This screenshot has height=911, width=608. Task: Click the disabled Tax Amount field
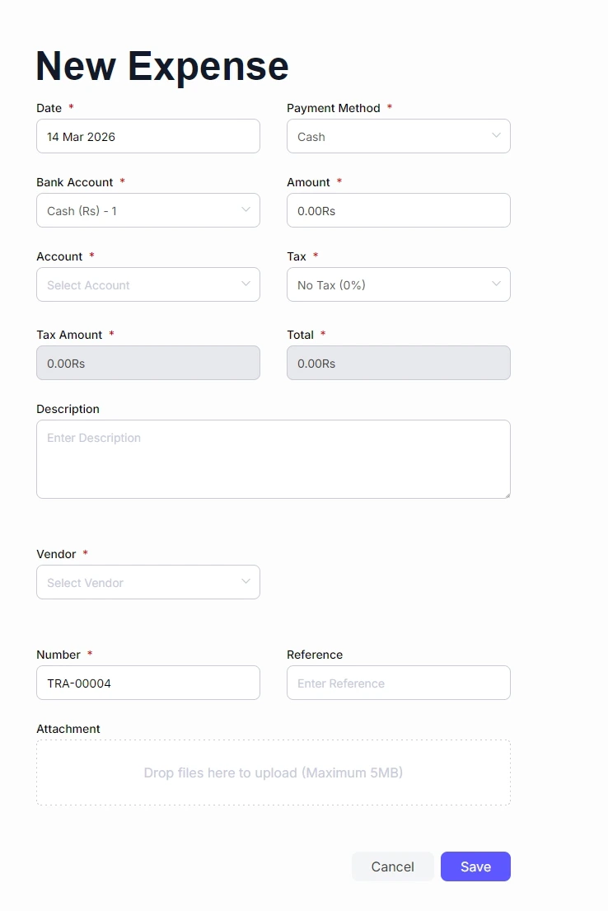coord(148,363)
